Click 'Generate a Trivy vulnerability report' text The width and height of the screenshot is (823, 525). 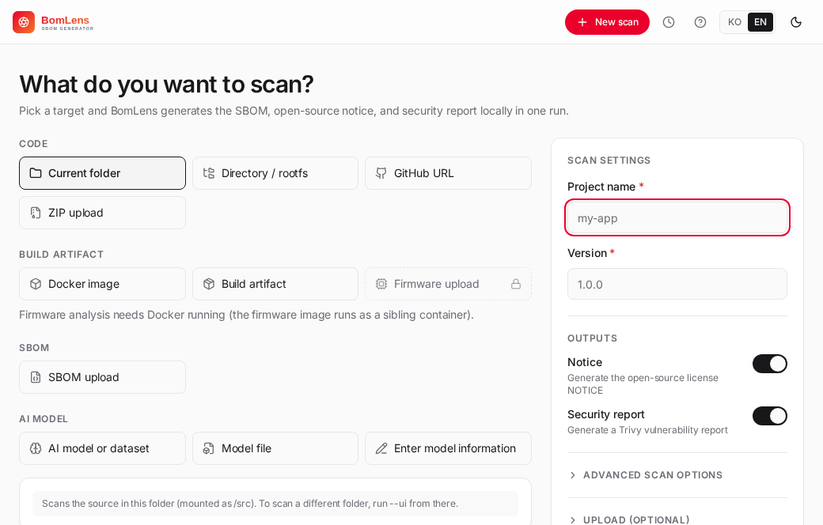pos(647,430)
